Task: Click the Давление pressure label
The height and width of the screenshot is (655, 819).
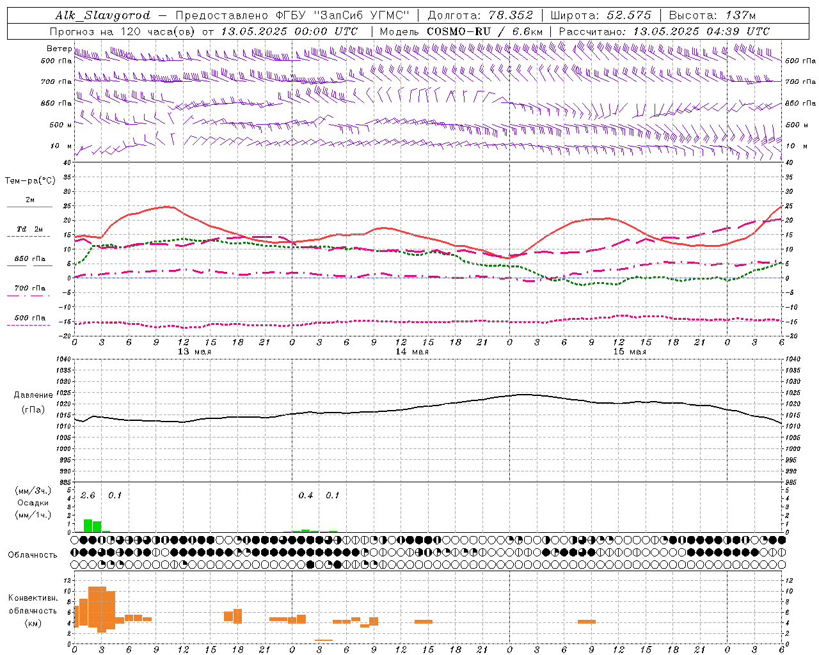Action: 33,395
